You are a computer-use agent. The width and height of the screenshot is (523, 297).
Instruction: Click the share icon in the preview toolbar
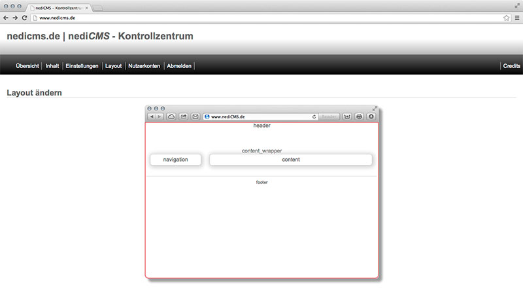point(184,116)
